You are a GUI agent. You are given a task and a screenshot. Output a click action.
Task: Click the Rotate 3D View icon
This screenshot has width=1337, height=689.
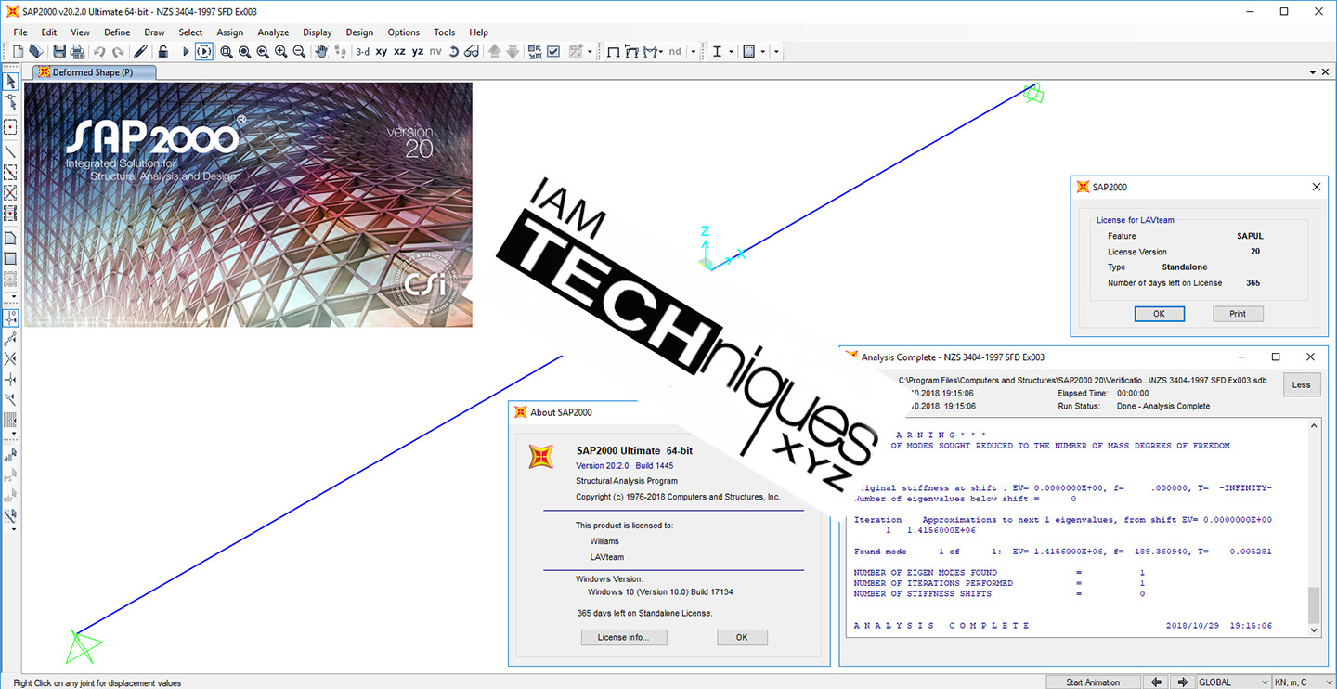pos(454,52)
